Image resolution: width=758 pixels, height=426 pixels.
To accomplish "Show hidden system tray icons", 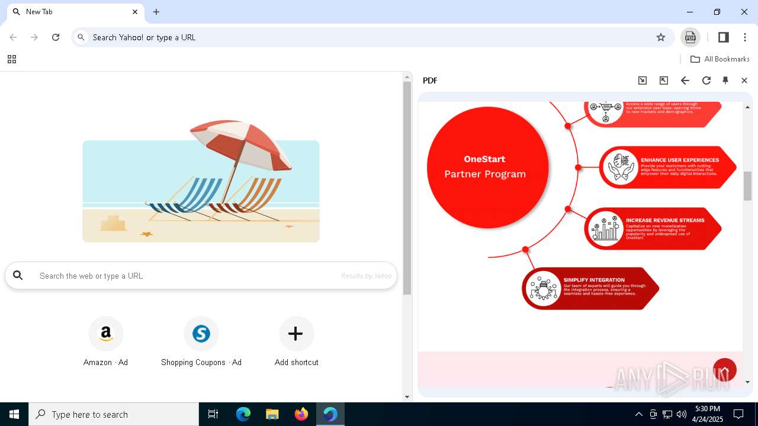I will click(638, 414).
